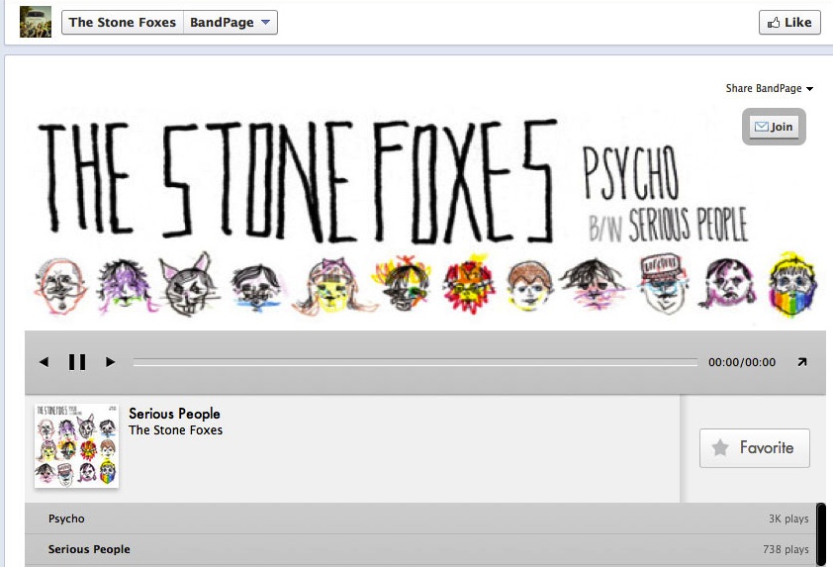Click the song progress bar

pyautogui.click(x=415, y=362)
